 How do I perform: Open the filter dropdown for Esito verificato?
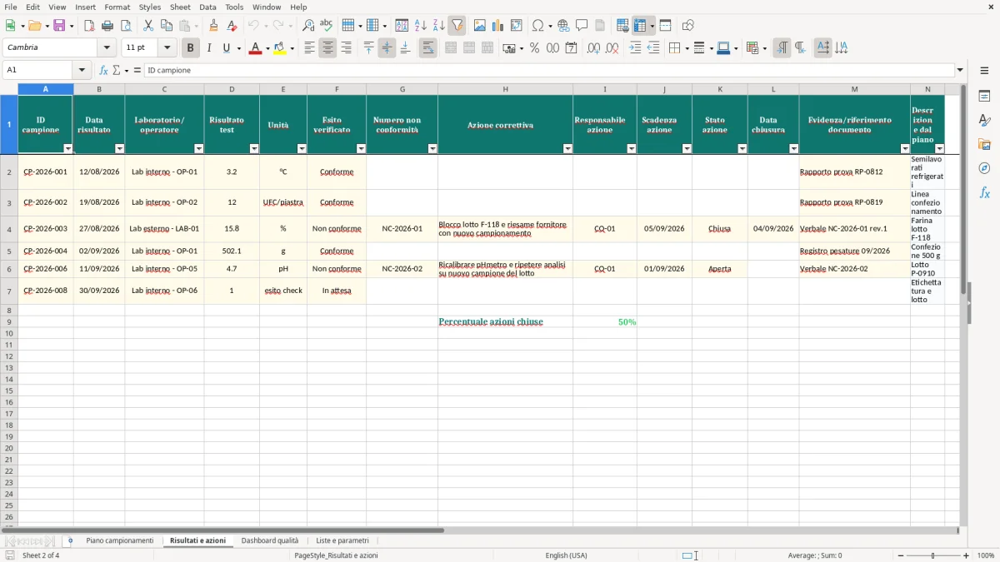click(361, 149)
